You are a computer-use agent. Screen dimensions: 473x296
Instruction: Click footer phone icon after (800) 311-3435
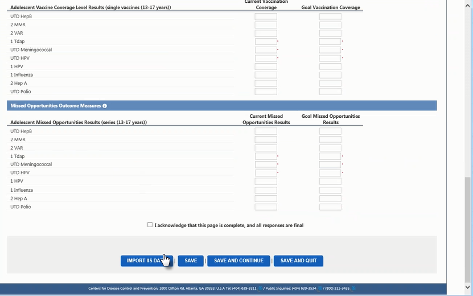click(353, 289)
